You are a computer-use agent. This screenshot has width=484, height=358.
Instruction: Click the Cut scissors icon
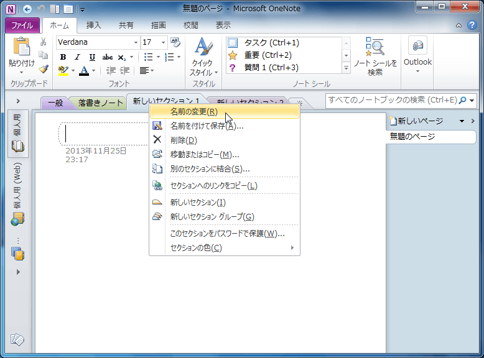(x=43, y=42)
